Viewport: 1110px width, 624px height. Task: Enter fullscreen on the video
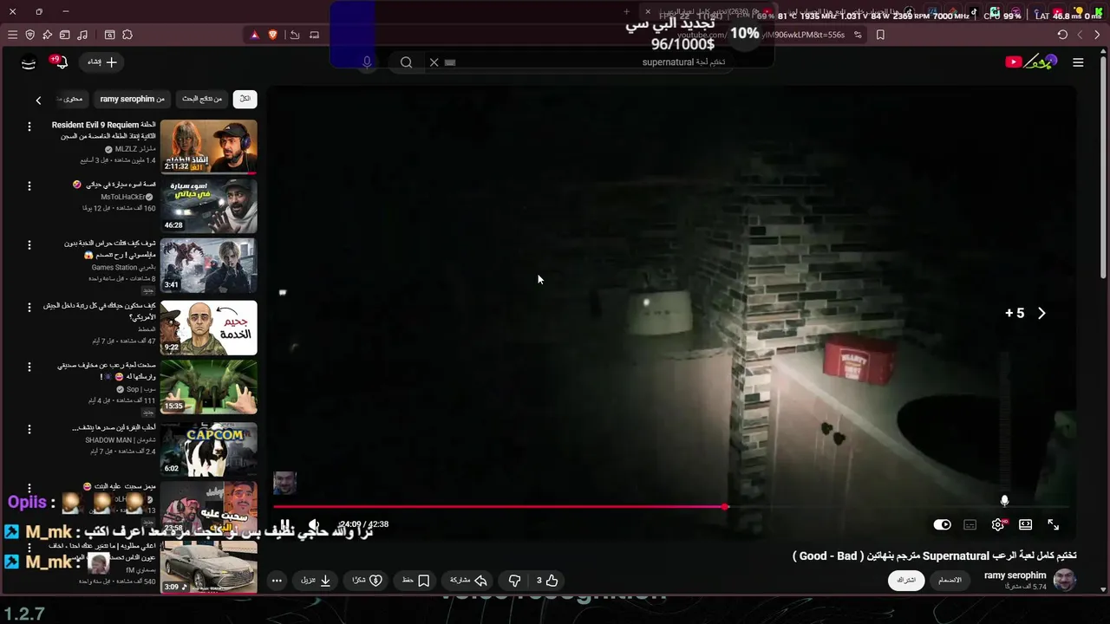coord(1054,524)
